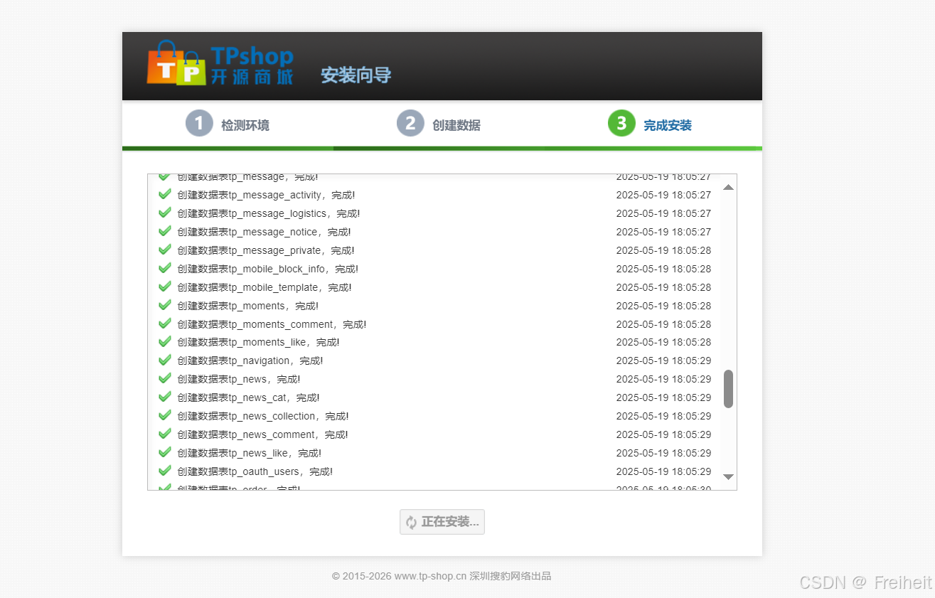Click the timestamp on tp_moments_like row
The width and height of the screenshot is (935, 598).
[663, 342]
